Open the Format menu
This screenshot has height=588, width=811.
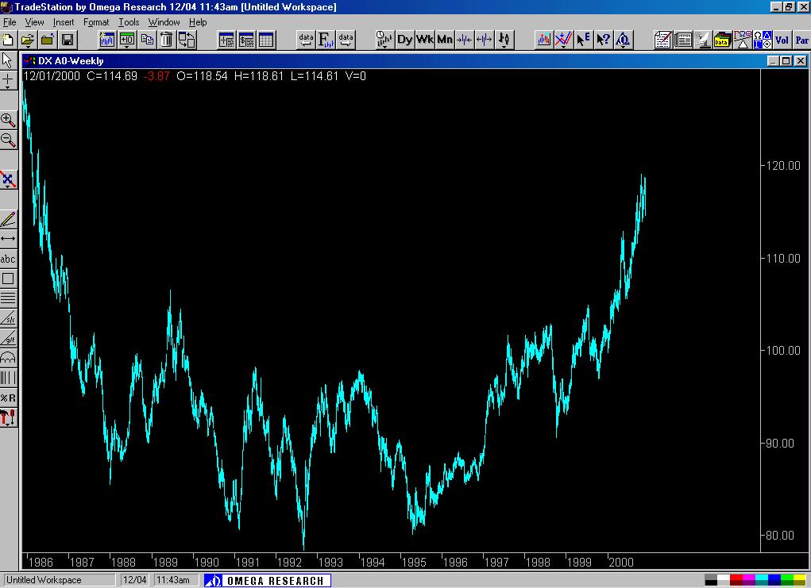click(x=96, y=22)
